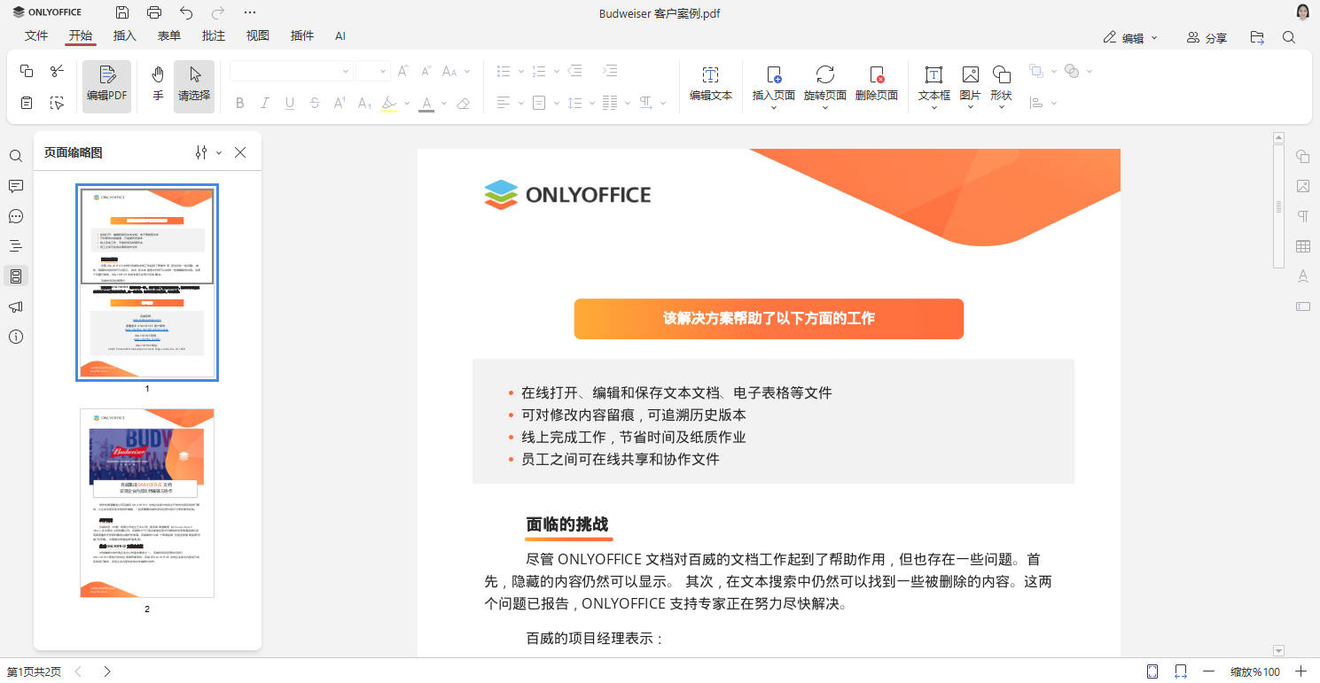The width and height of the screenshot is (1320, 683).
Task: Click the Paste clipboard icon
Action: click(x=27, y=103)
